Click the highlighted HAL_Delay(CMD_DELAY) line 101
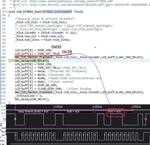 coord(32,61)
